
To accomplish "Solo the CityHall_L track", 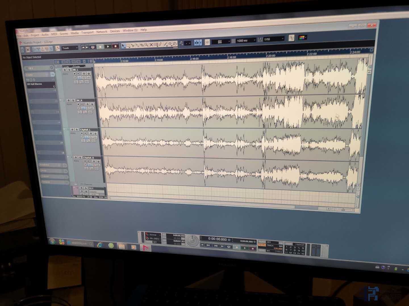I will click(77, 130).
